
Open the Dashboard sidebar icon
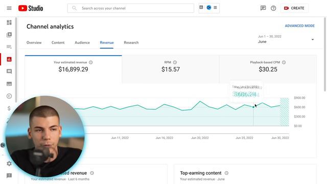point(9,22)
